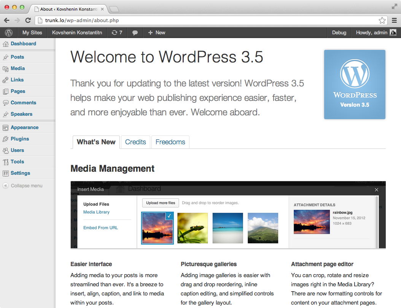Viewport: 401px width, 308px height.
Task: Click the Easier interface heading
Action: tap(91, 264)
